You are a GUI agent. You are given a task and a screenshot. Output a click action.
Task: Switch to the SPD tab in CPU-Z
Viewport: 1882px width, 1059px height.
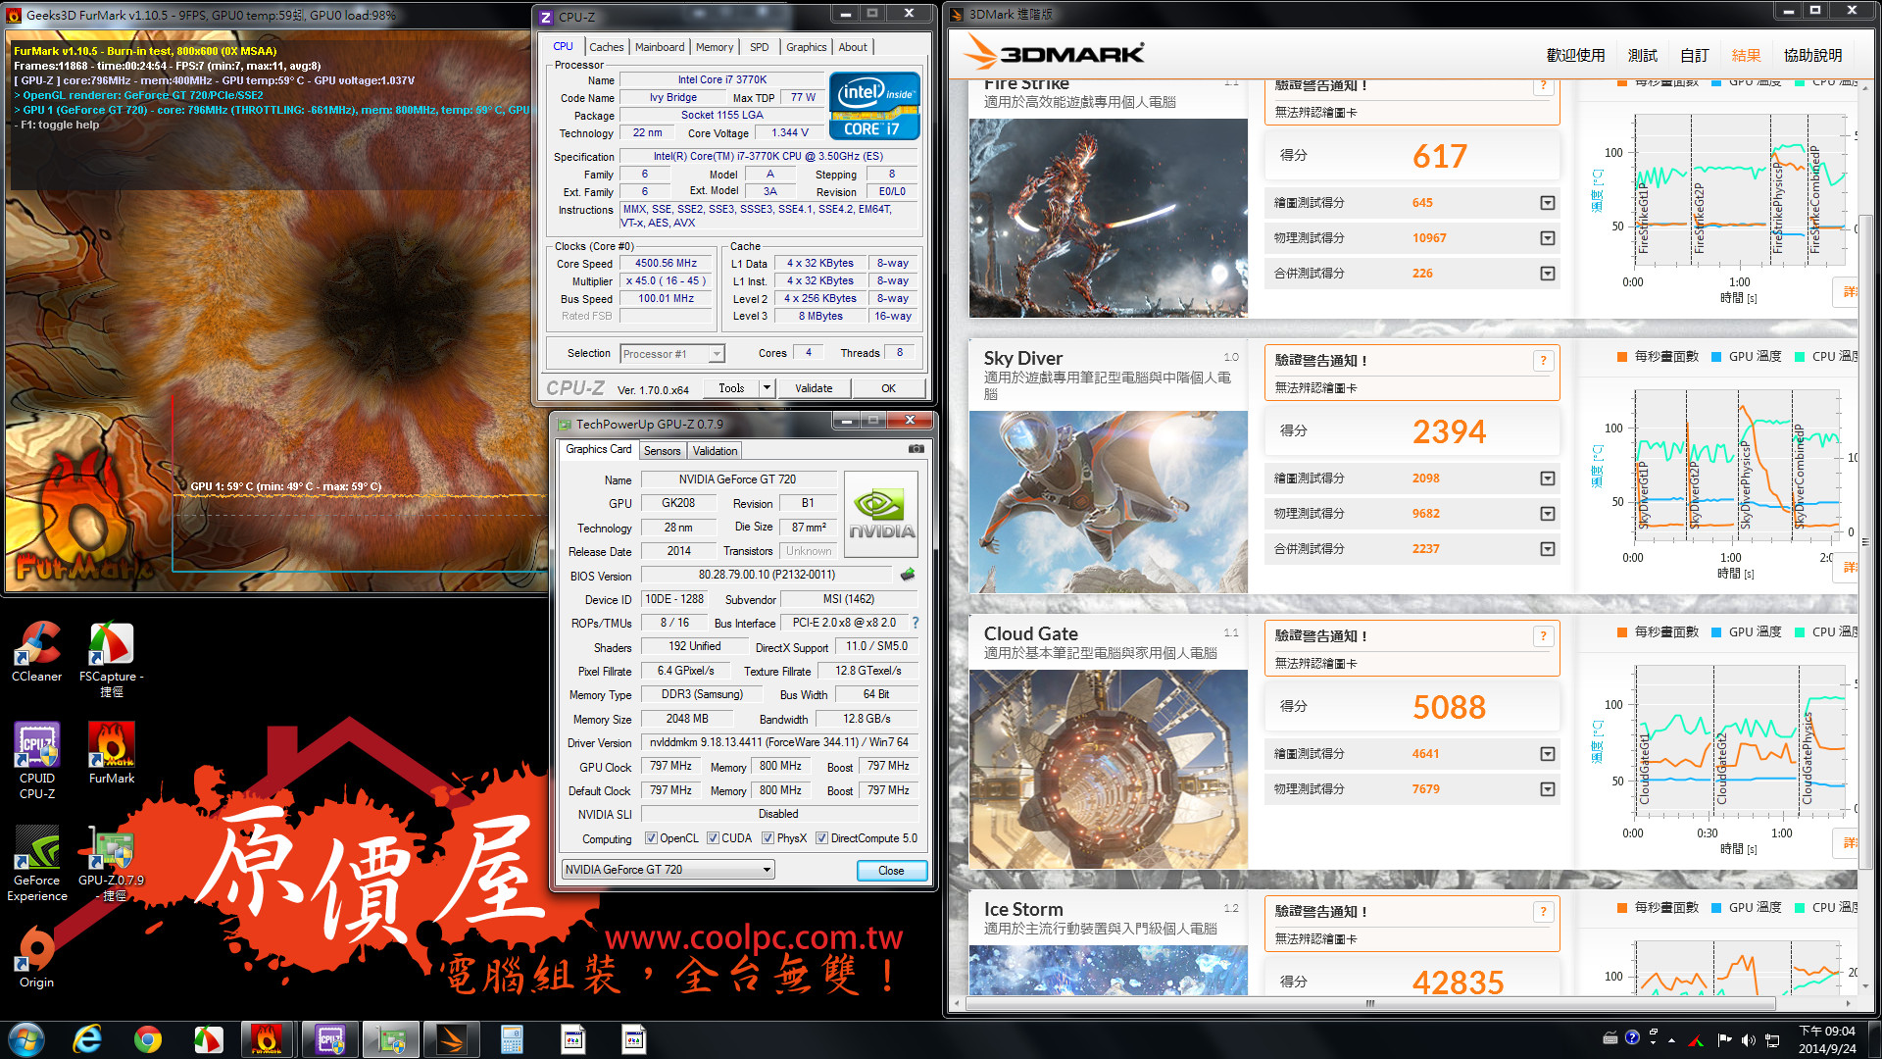tap(760, 47)
